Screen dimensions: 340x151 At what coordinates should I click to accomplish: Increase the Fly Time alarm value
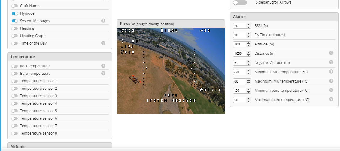tap(248, 34)
